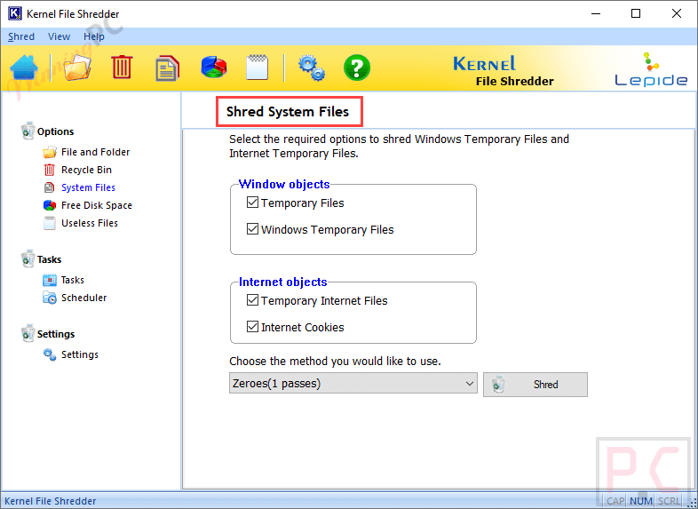Click the Options section heading
Viewport: 698px width, 509px height.
click(55, 131)
